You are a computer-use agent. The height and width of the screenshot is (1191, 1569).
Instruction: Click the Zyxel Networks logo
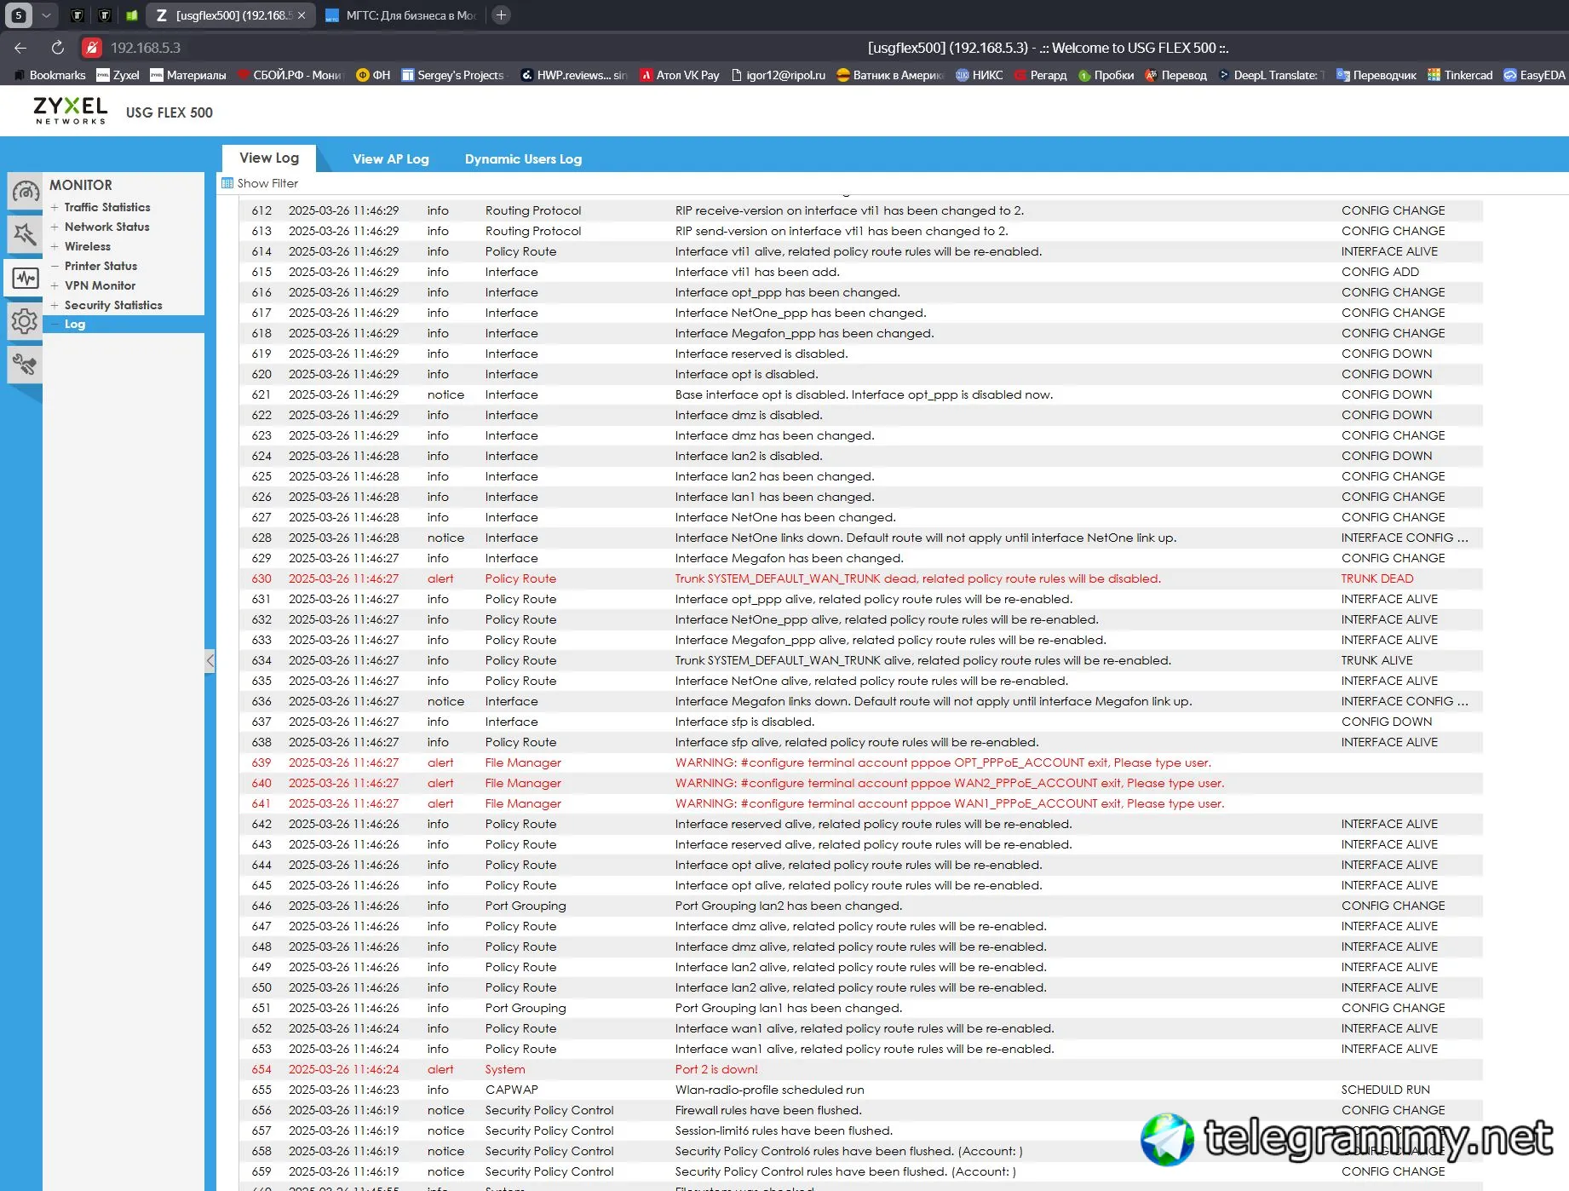71,111
